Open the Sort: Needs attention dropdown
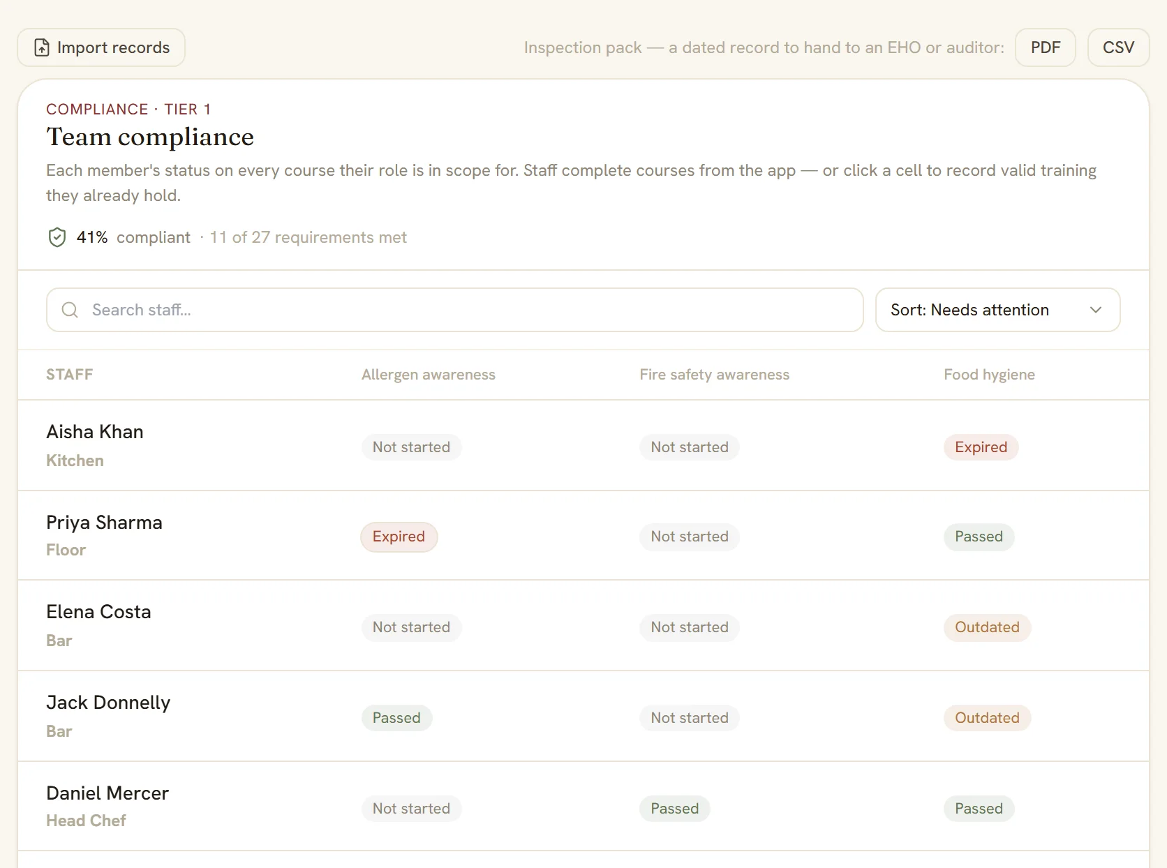Viewport: 1167px width, 868px height. [997, 310]
